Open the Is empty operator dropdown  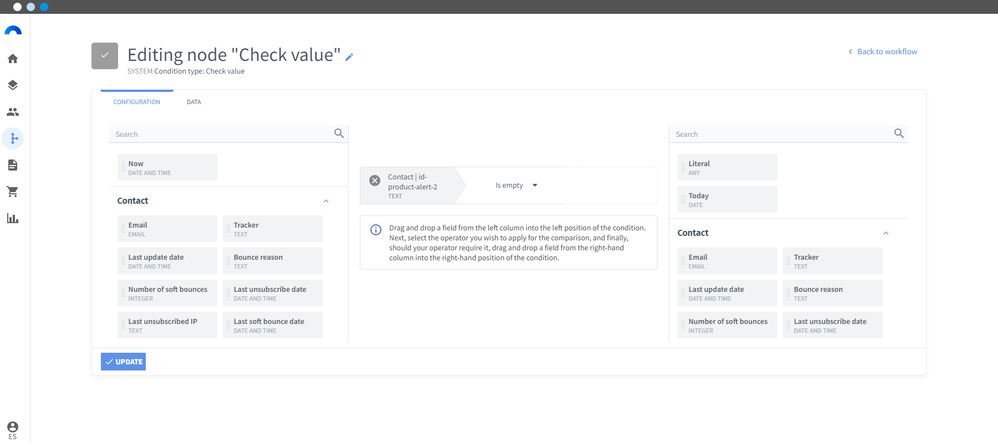pyautogui.click(x=516, y=186)
